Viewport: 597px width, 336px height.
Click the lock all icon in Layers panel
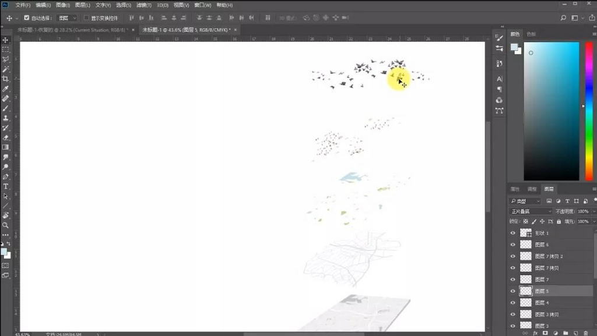point(559,221)
